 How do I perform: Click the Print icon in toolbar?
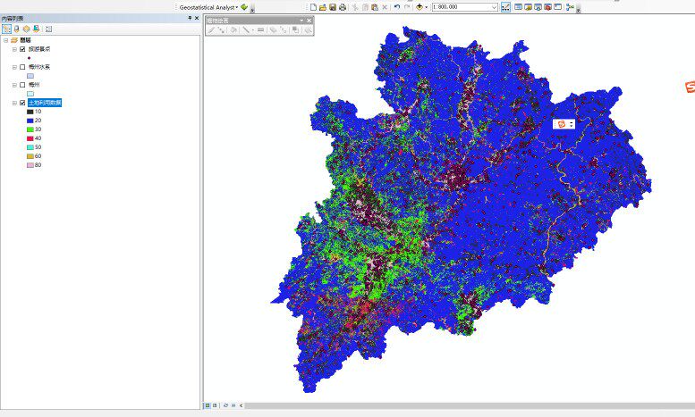pyautogui.click(x=343, y=7)
